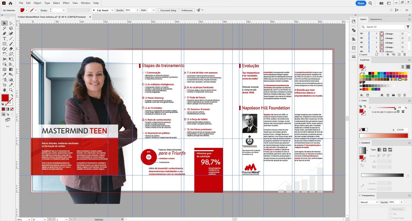This screenshot has height=221, width=412.
Task: Select the Line Segment tool
Action: [11, 39]
